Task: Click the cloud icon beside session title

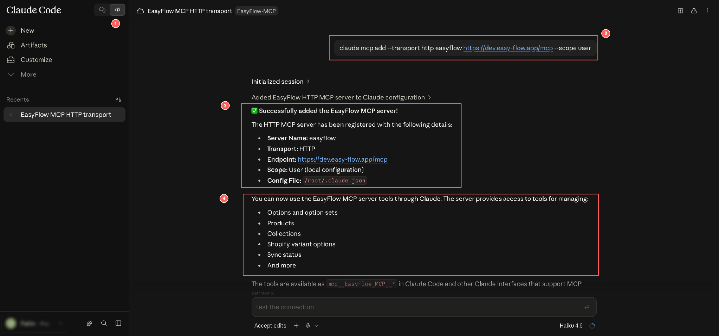Action: 140,11
